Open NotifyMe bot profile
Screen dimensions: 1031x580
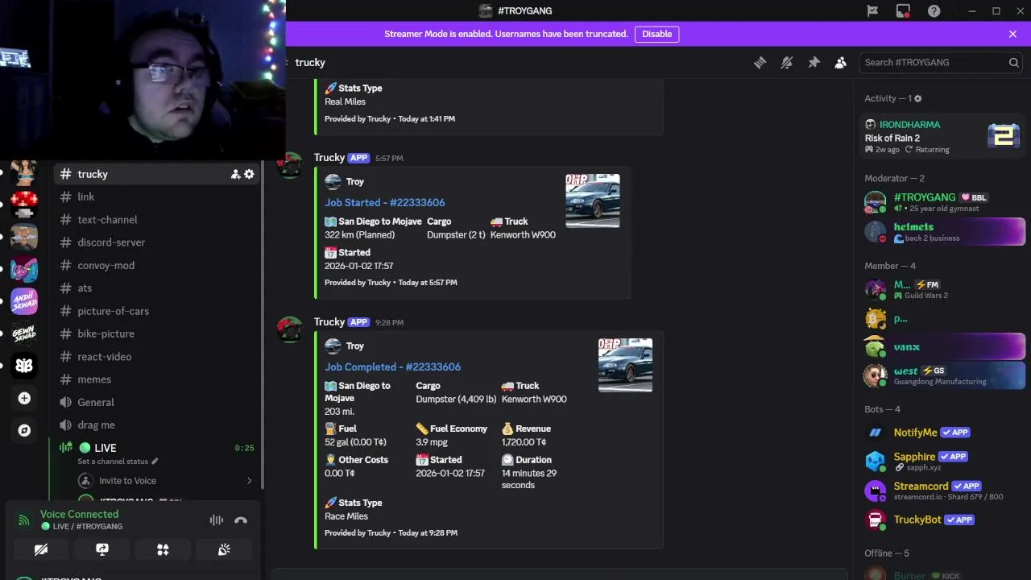(942, 433)
